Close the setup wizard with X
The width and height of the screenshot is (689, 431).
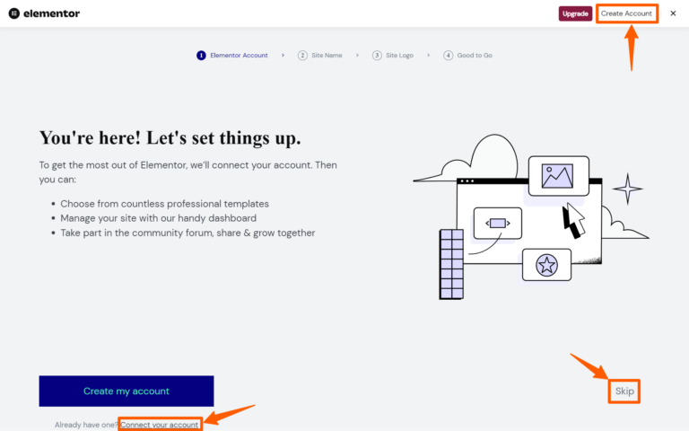pos(673,13)
